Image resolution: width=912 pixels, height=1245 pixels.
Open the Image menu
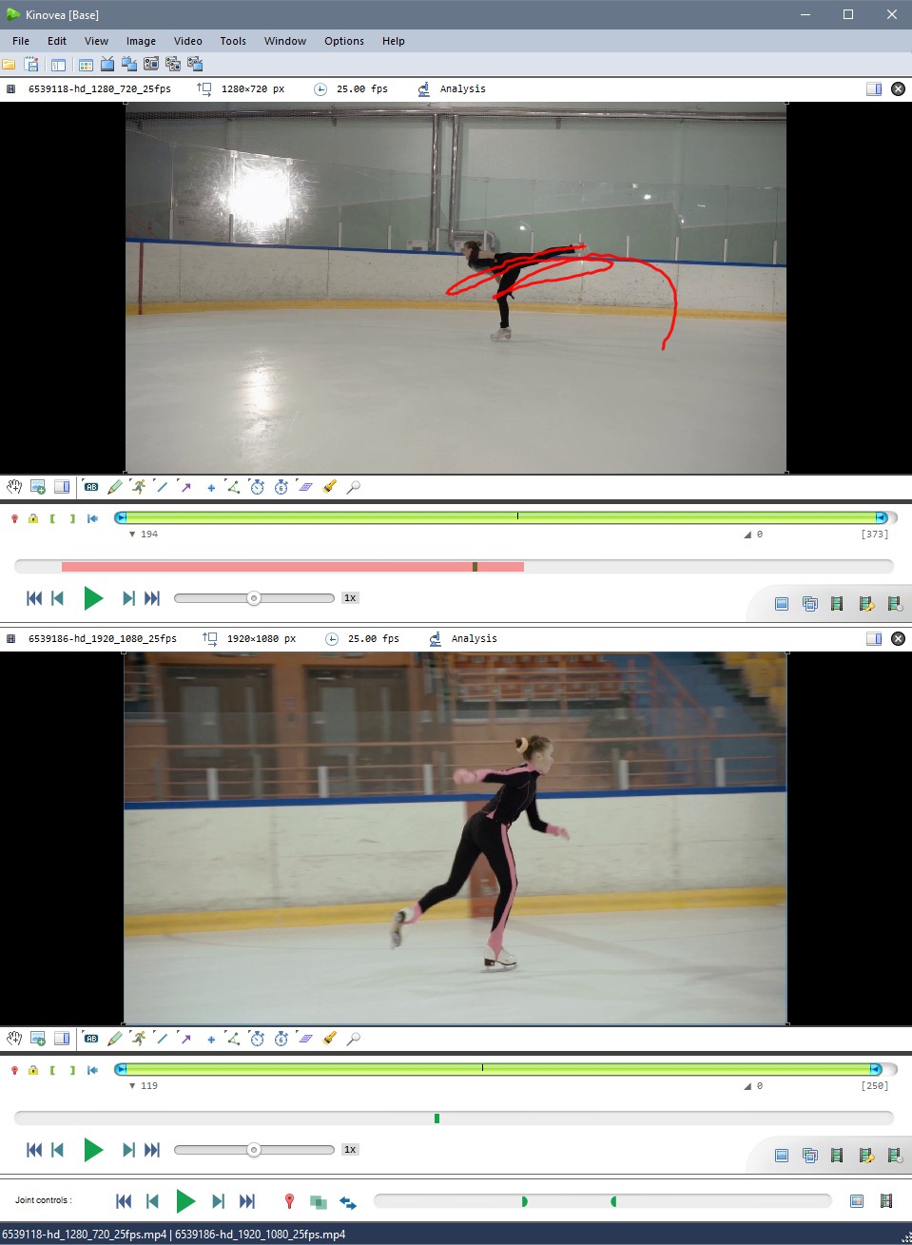(141, 41)
